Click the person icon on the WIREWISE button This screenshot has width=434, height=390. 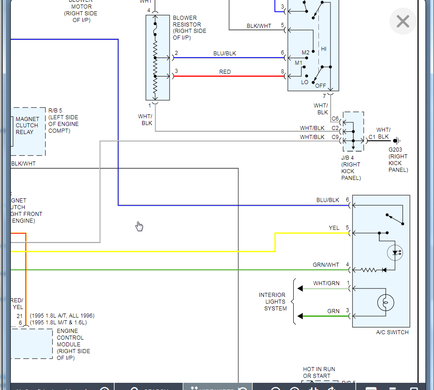click(x=194, y=389)
